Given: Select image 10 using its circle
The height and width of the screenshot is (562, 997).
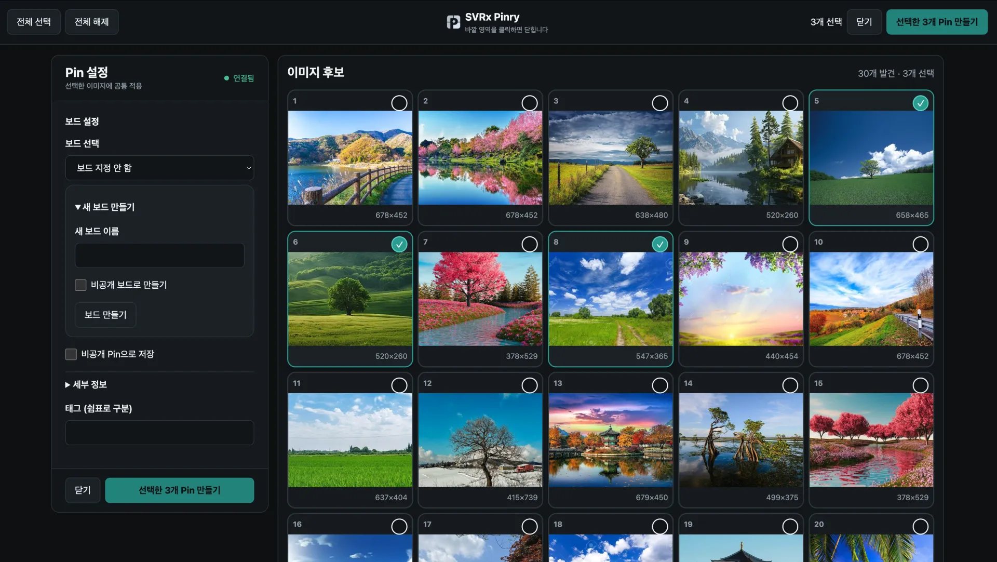Looking at the screenshot, I should (920, 244).
